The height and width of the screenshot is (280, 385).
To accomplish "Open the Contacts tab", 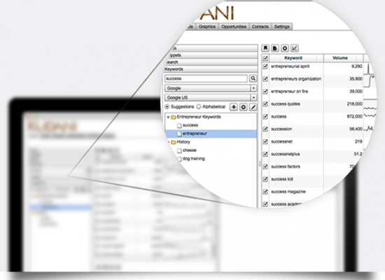I will click(x=260, y=27).
